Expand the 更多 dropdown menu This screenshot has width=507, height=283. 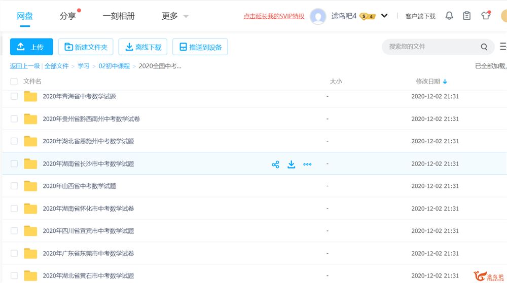(186, 17)
